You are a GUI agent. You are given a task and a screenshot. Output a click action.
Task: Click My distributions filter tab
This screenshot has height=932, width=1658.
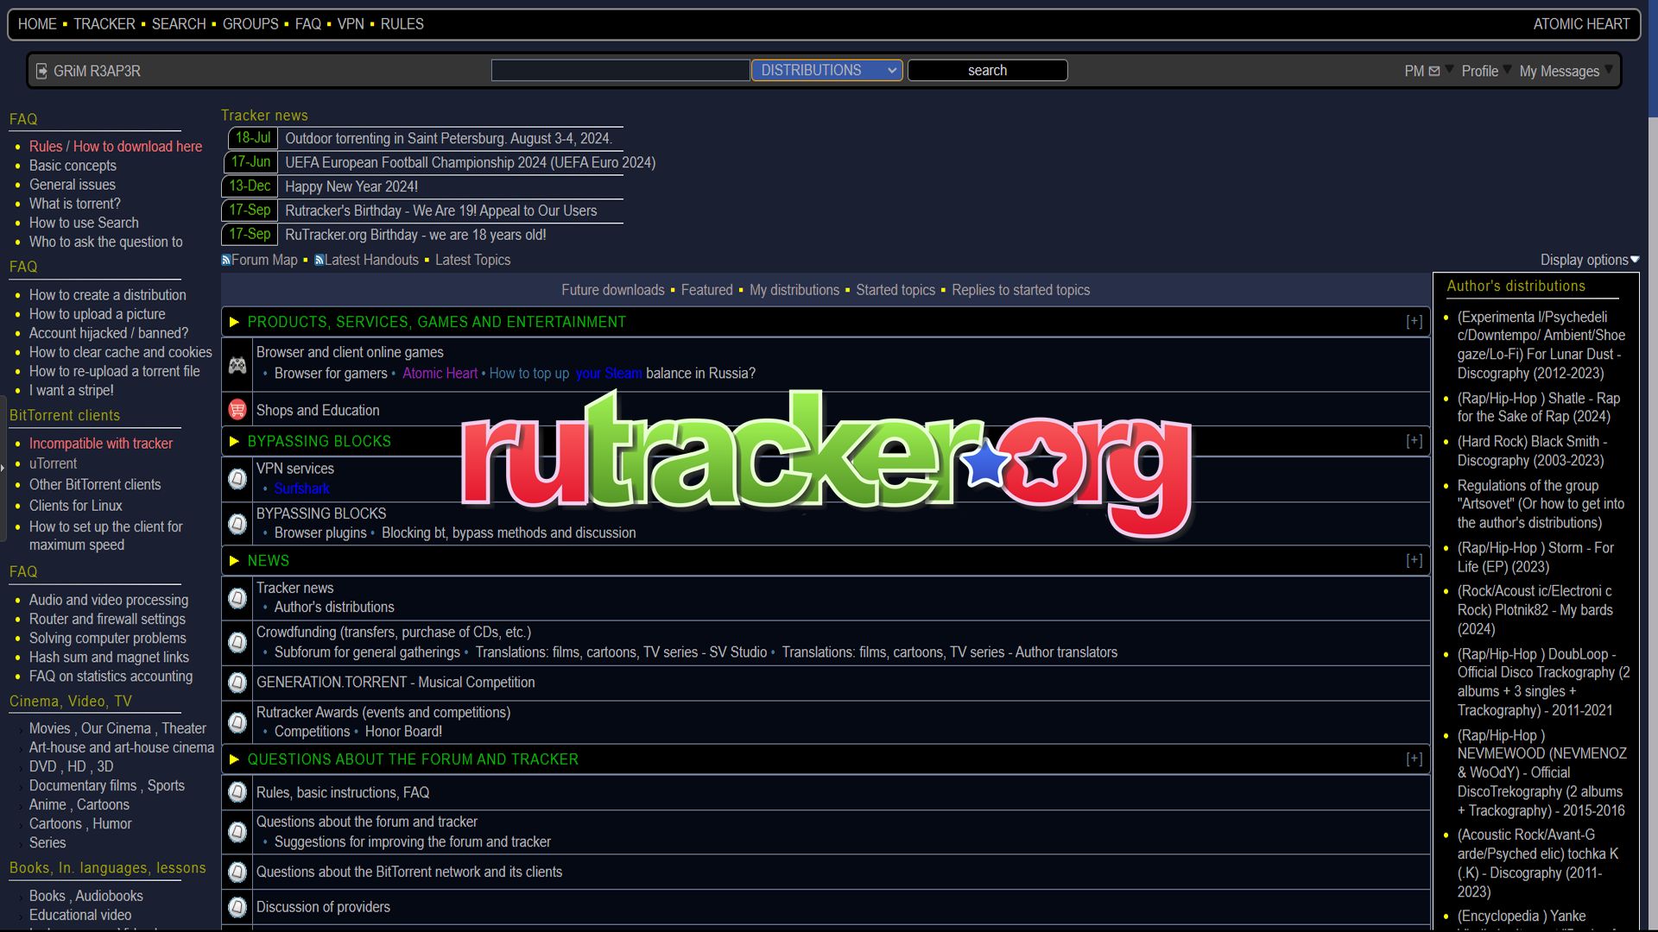point(794,289)
